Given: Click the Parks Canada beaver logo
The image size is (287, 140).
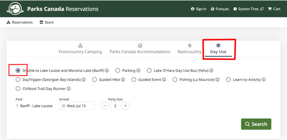Looking at the screenshot, I should [x=15, y=9].
